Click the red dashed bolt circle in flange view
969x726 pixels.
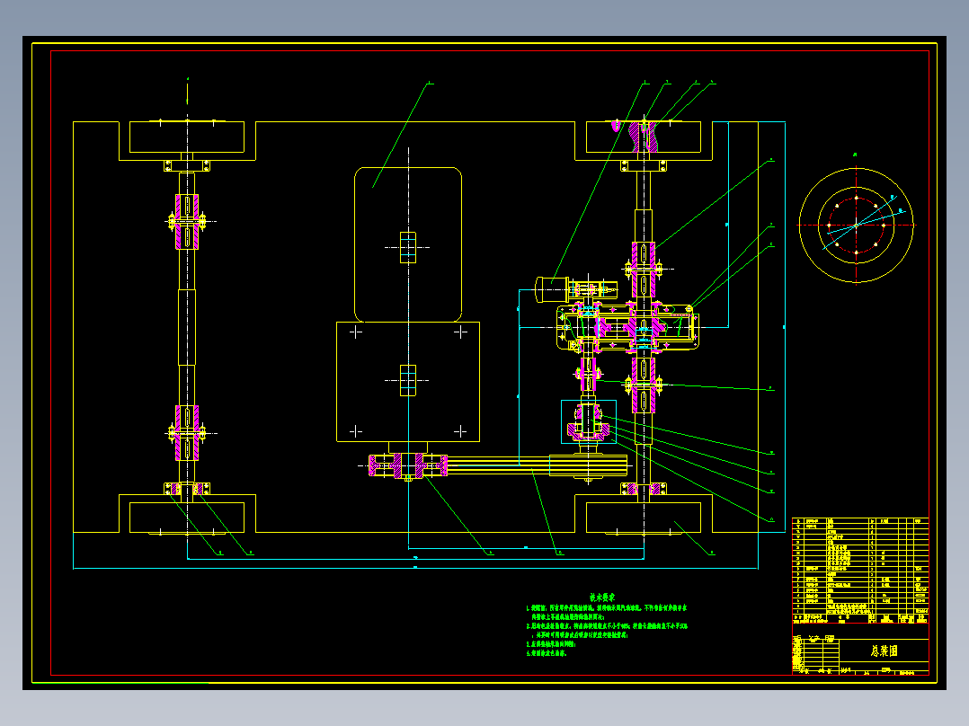[856, 225]
